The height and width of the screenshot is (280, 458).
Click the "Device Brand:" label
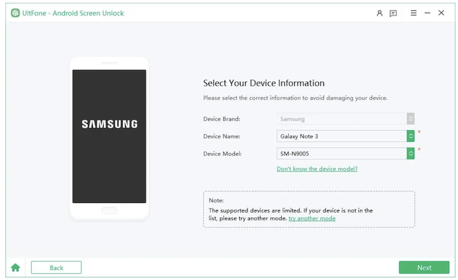222,119
